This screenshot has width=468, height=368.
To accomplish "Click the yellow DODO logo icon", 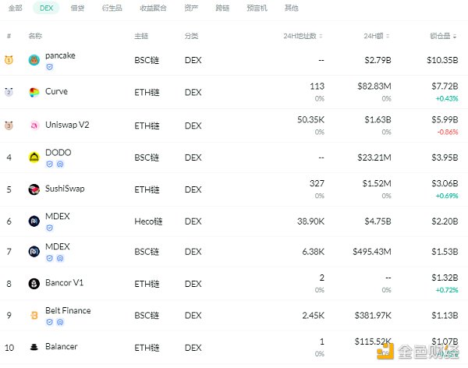I will 34,157.
